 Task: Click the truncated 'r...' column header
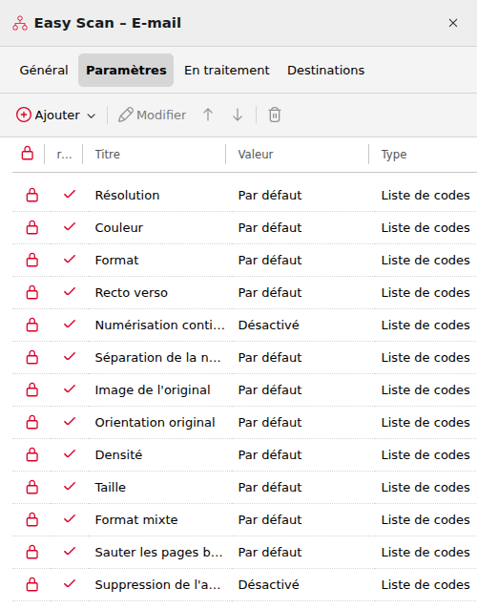point(64,155)
